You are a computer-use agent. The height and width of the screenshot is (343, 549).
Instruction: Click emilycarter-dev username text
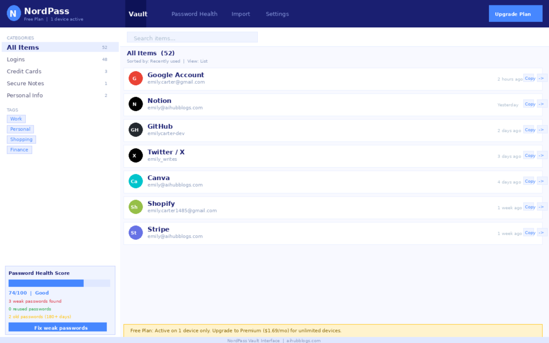pos(166,133)
